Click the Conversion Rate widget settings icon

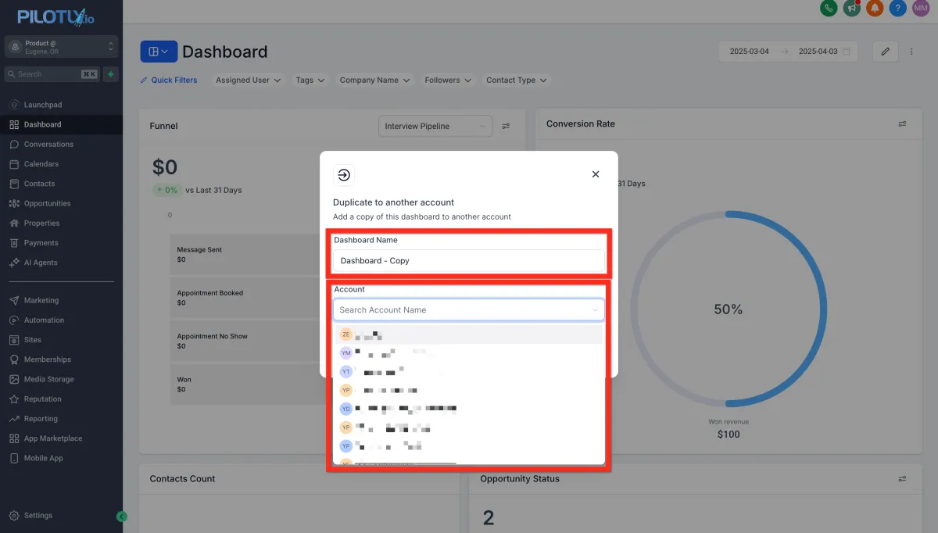pos(902,124)
